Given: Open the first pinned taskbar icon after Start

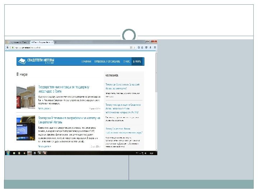Looking at the screenshot, I should (x=14, y=153).
